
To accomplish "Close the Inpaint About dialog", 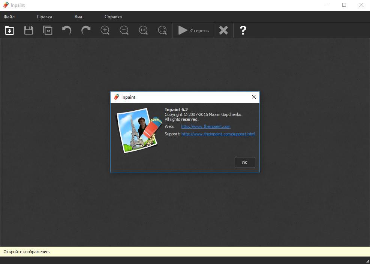I will point(254,97).
